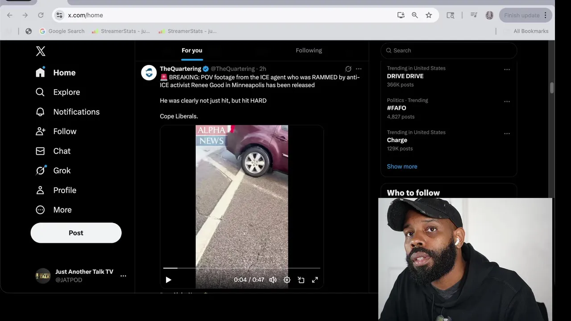Open Google Search bookmark
The height and width of the screenshot is (321, 571).
[x=62, y=31]
